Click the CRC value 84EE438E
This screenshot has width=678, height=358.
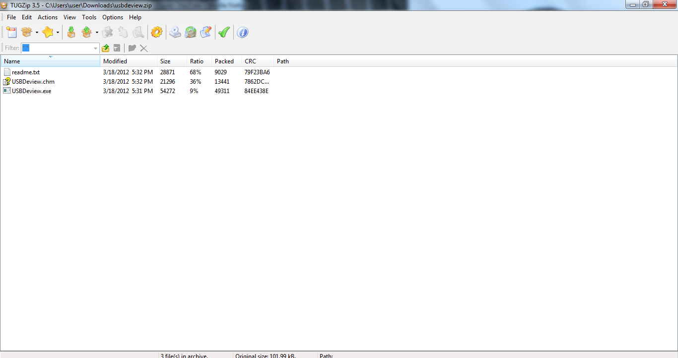(257, 91)
